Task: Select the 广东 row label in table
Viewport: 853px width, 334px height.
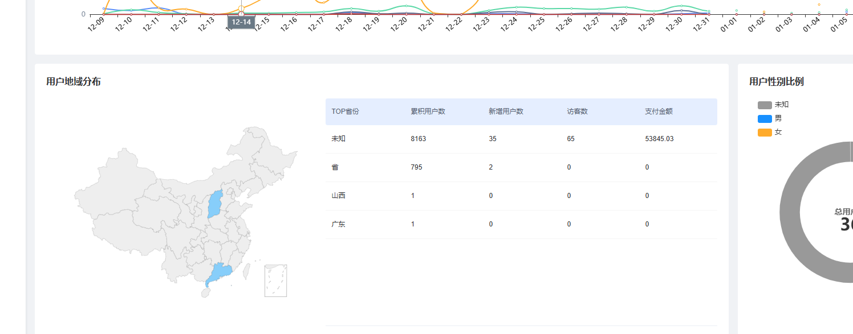Action: pyautogui.click(x=338, y=224)
